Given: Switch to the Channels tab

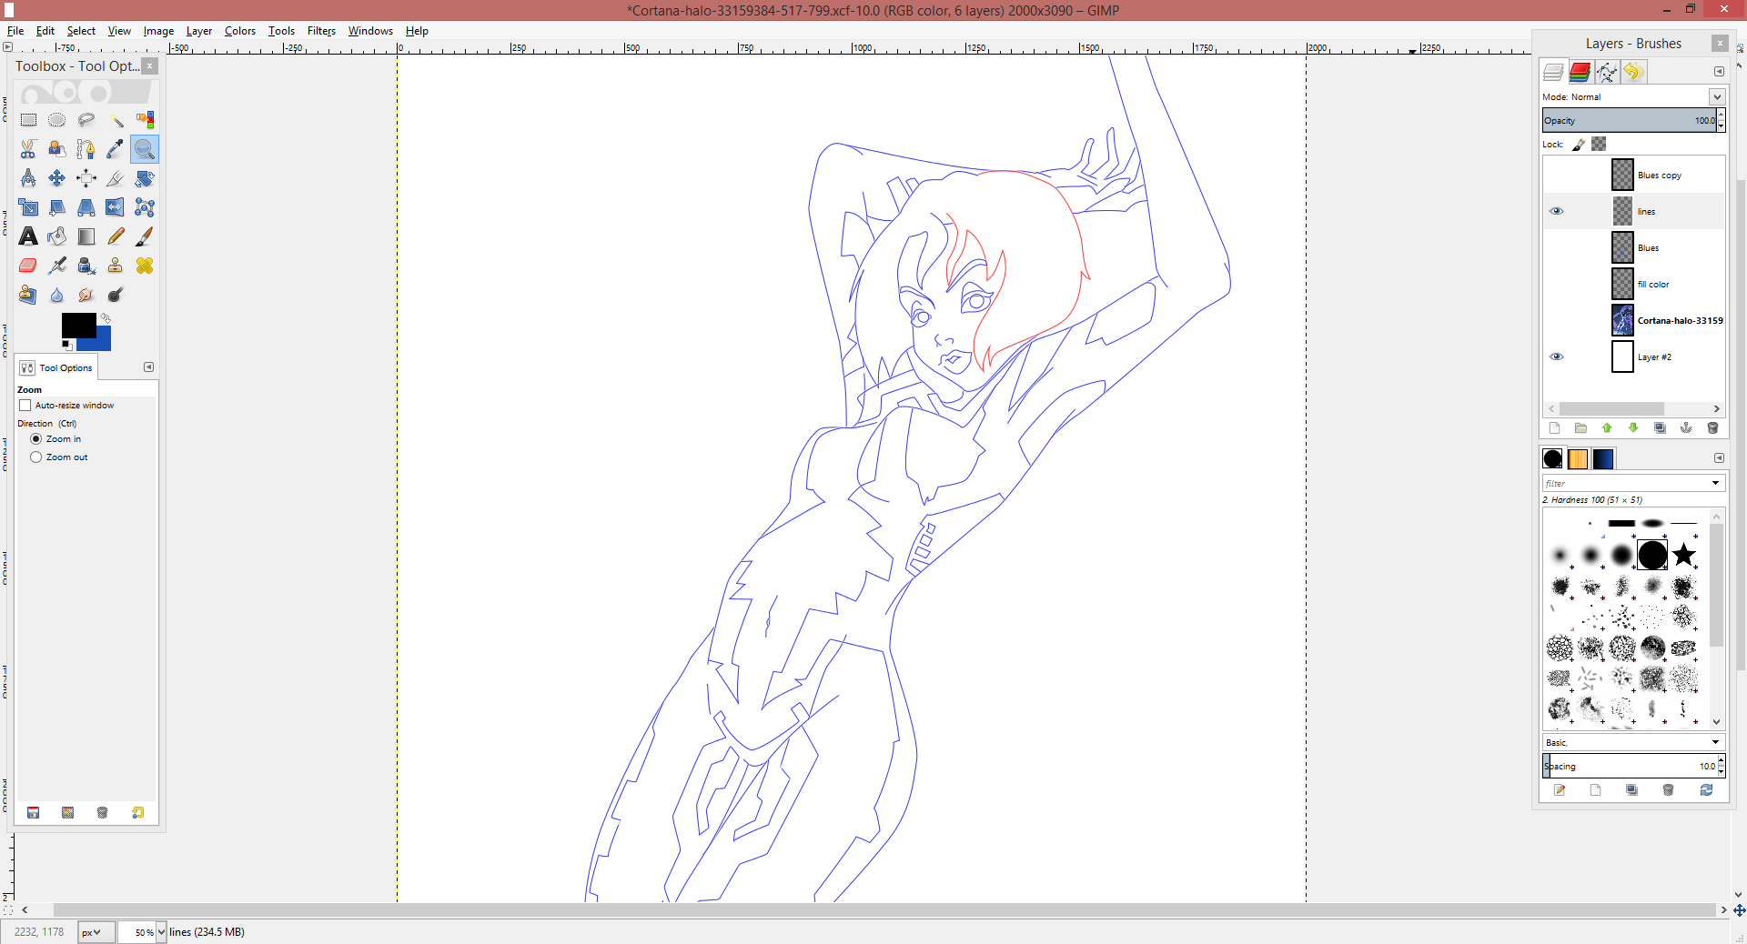Looking at the screenshot, I should (1580, 72).
